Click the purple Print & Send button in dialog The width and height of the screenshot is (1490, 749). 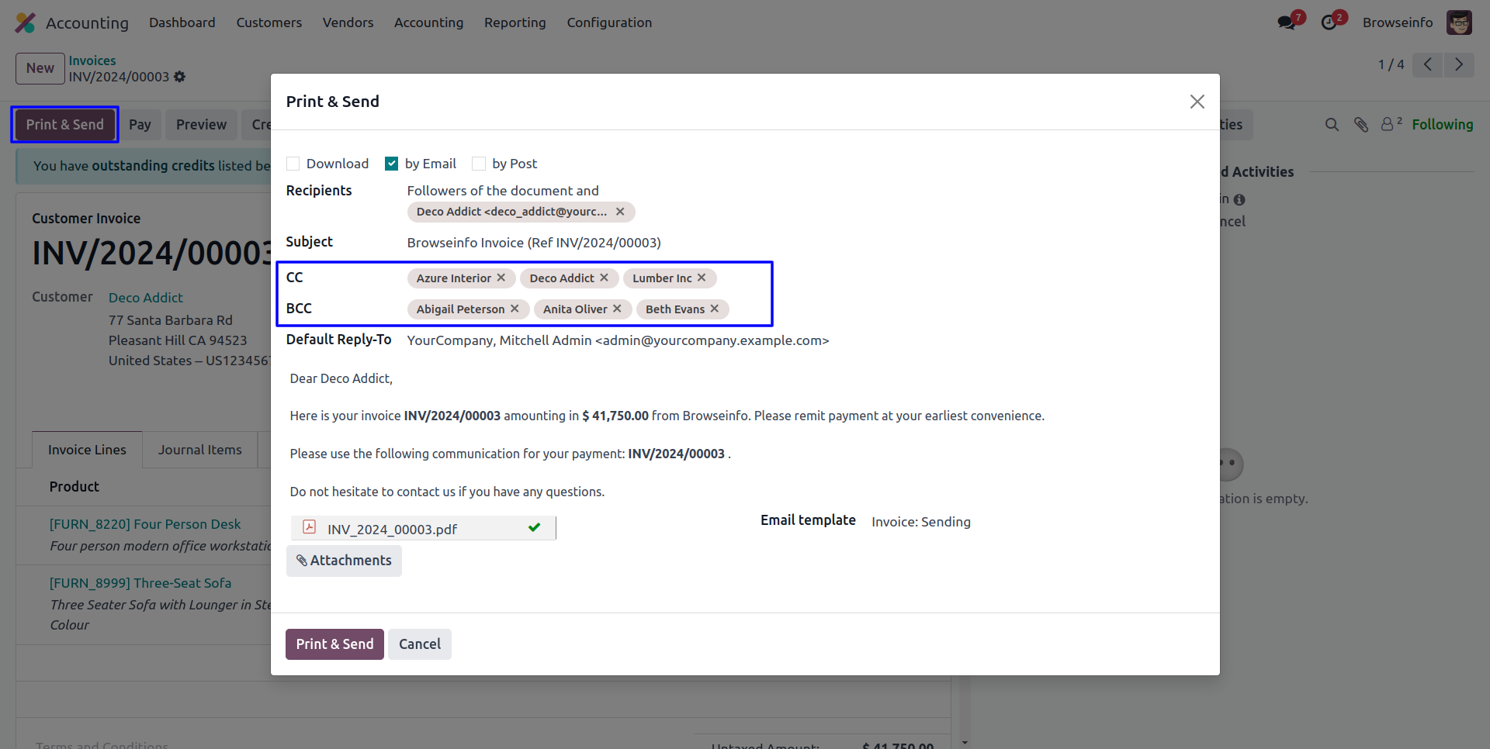[x=334, y=644]
